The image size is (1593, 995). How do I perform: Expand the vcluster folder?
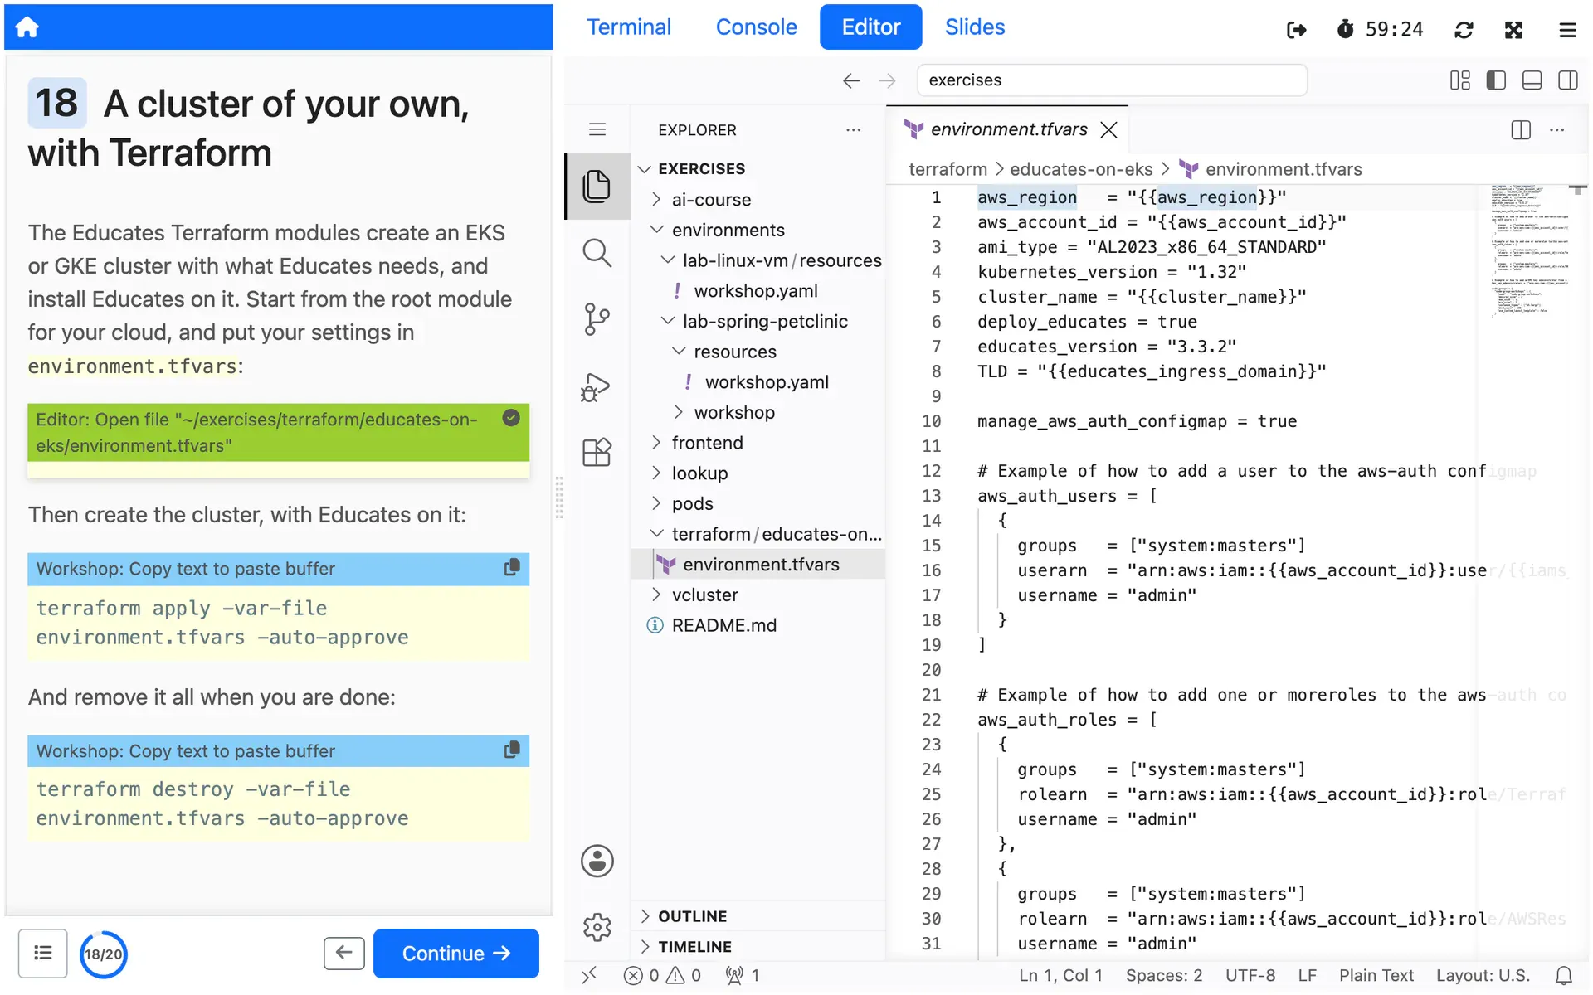click(x=704, y=595)
